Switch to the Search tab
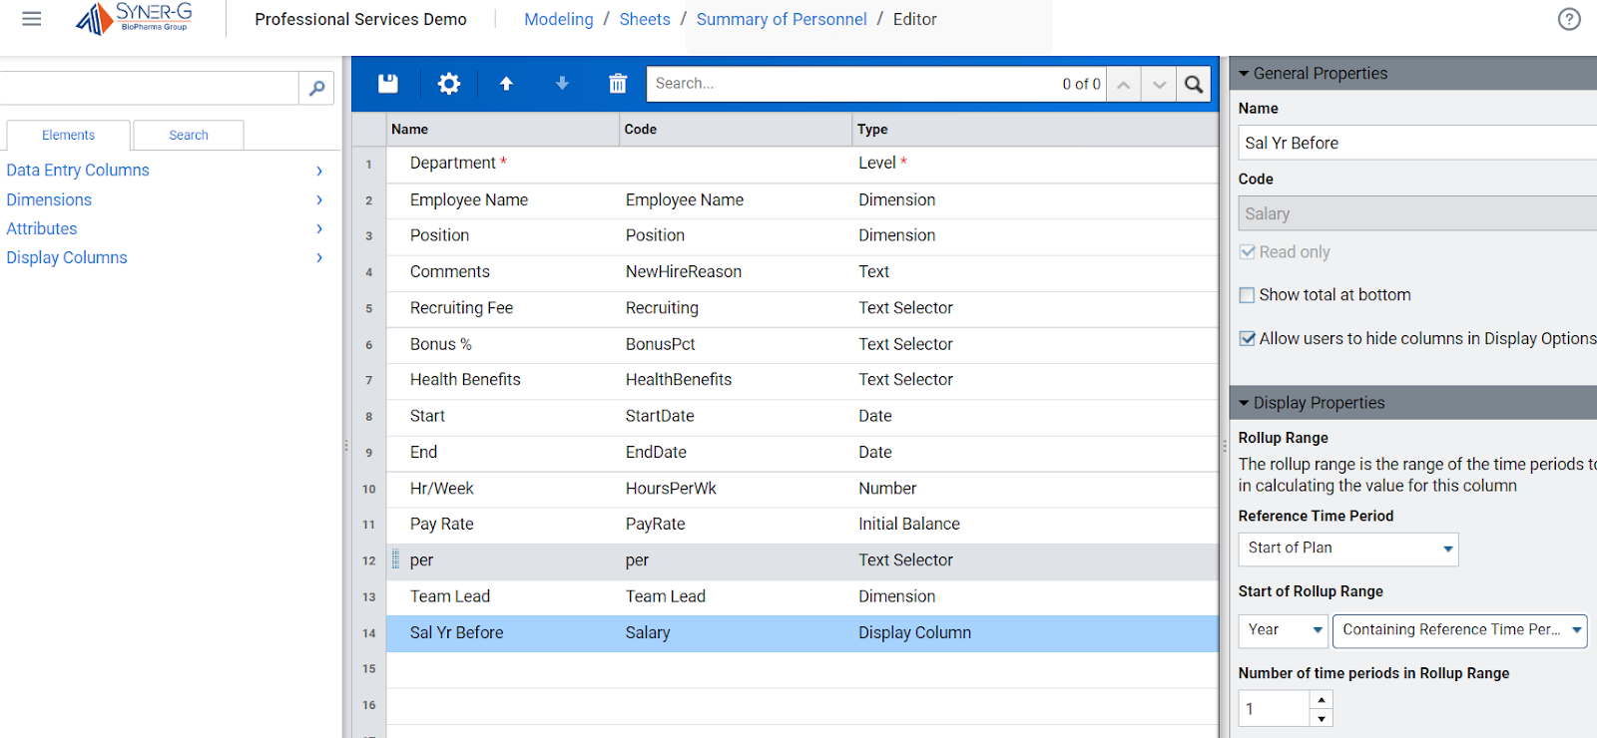The image size is (1597, 738). click(x=189, y=136)
